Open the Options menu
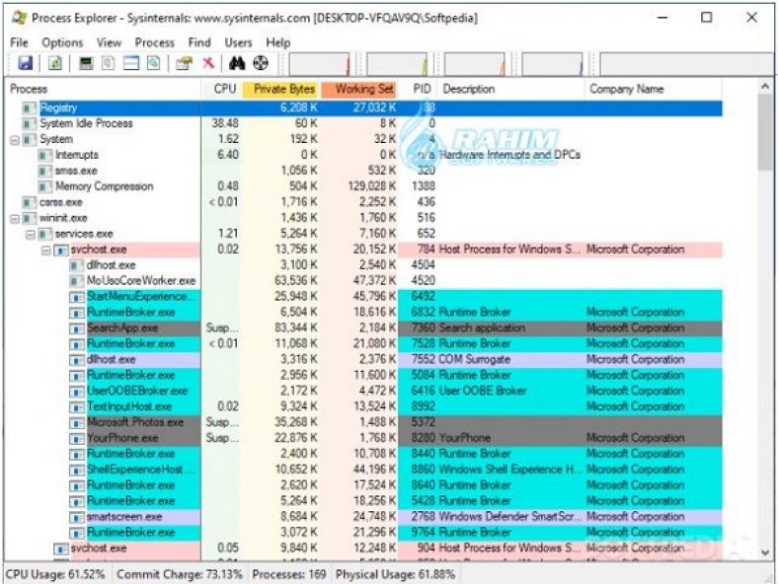Image resolution: width=778 pixels, height=584 pixels. tap(62, 42)
